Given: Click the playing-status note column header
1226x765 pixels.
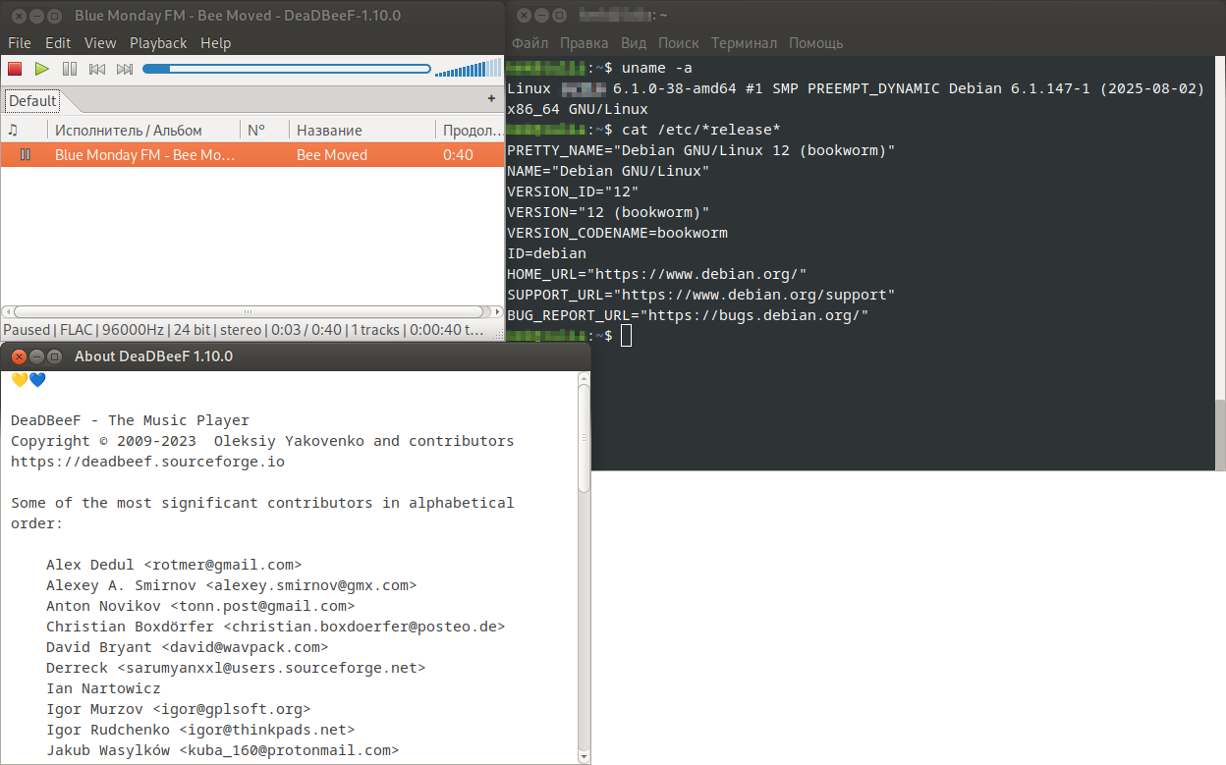Looking at the screenshot, I should [x=24, y=130].
